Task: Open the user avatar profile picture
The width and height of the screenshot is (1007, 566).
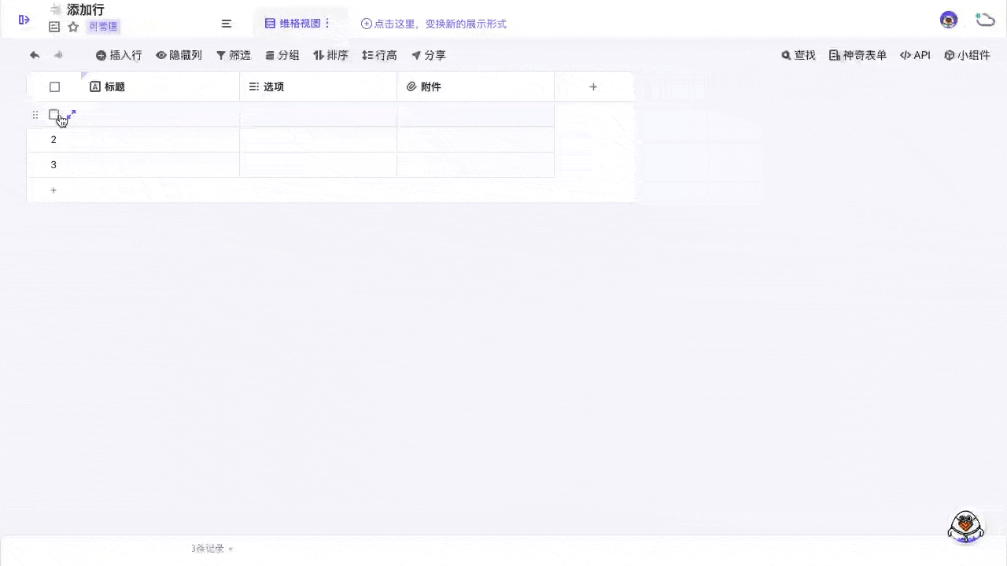Action: click(x=948, y=20)
